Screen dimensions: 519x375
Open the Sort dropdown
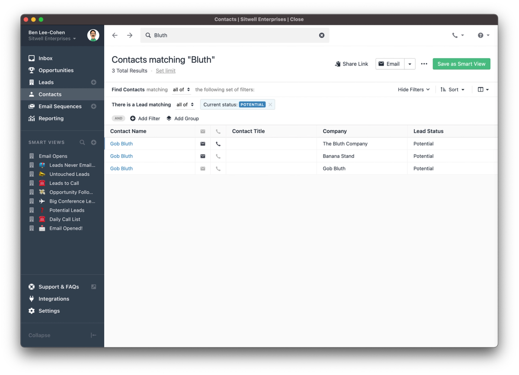point(452,90)
